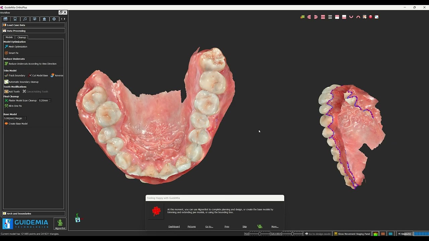
Task: Open the card icon workflow tab
Action: 5,19
